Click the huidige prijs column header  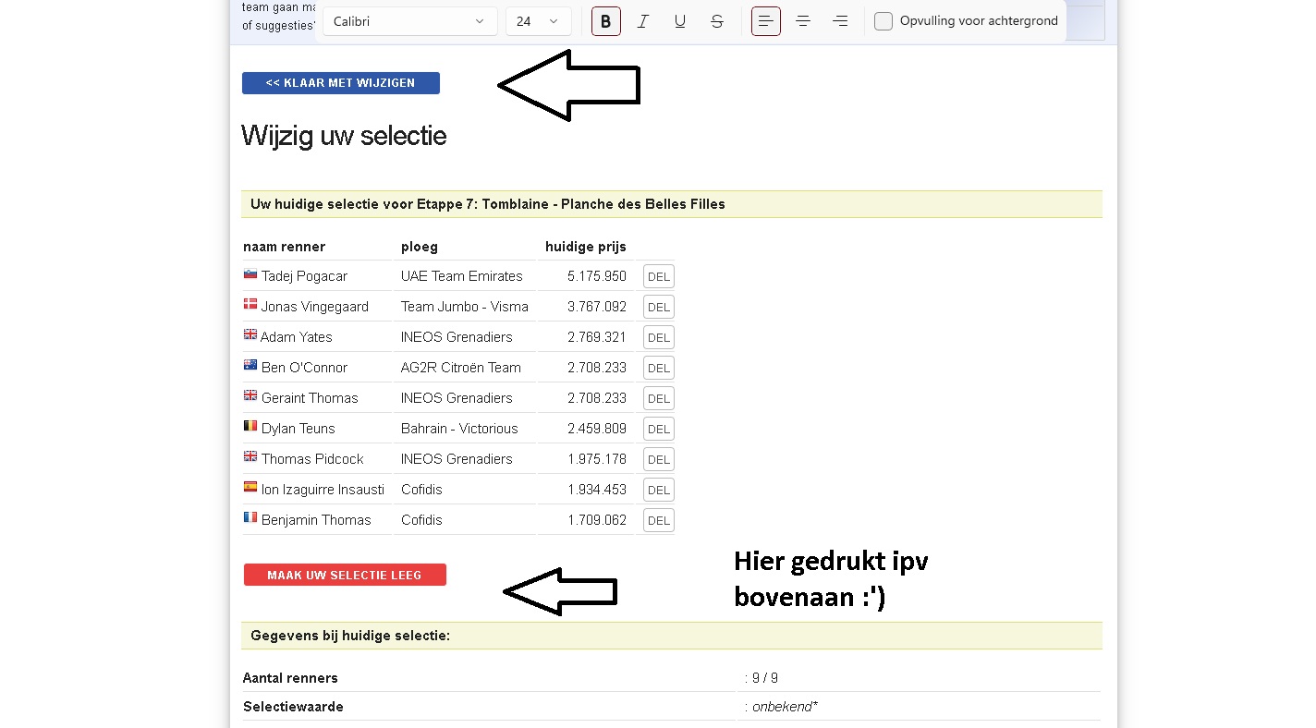click(x=586, y=247)
